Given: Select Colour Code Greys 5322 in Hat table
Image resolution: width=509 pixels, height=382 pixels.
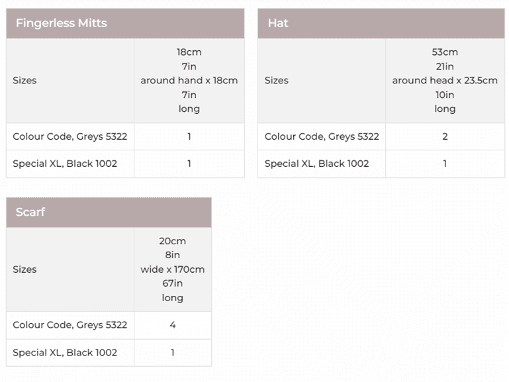Looking at the screenshot, I should [x=322, y=136].
